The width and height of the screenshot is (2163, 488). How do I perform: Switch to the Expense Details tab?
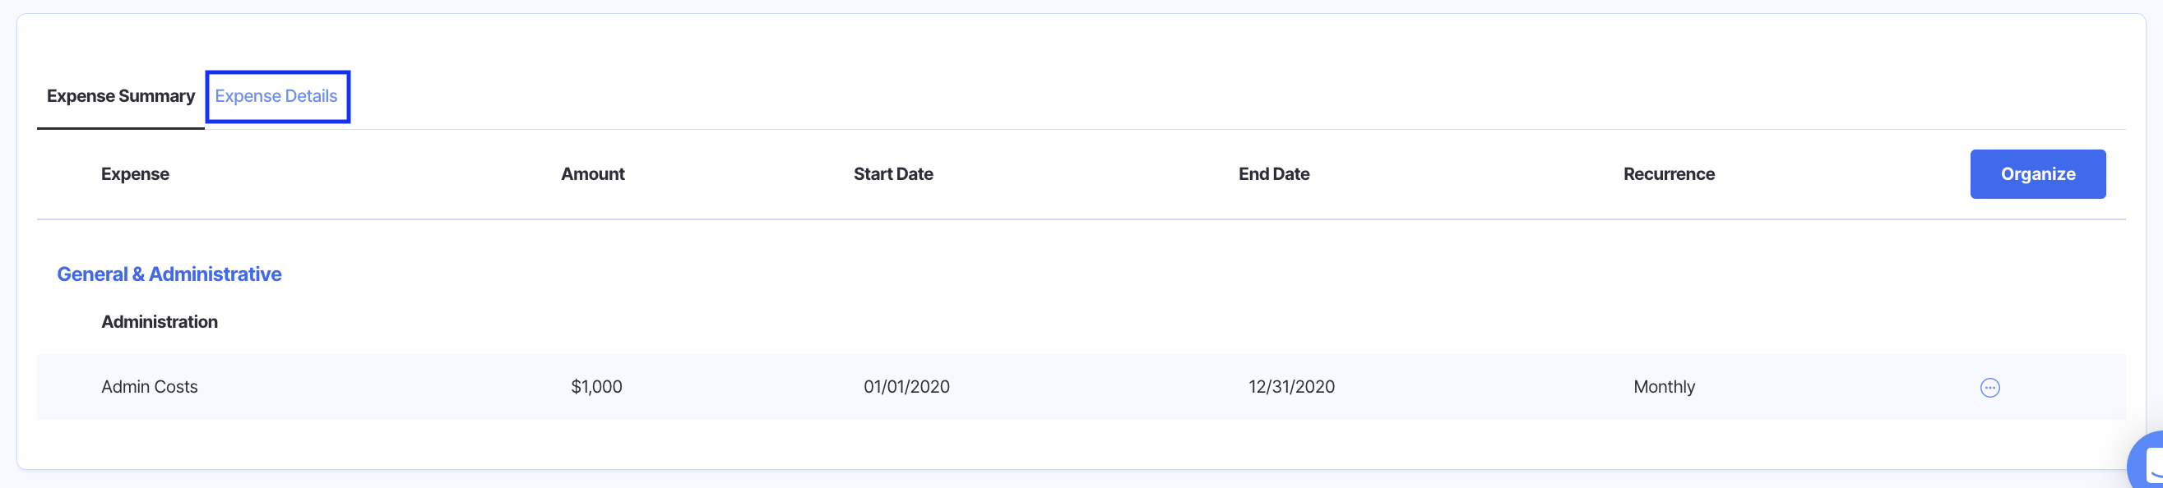(x=276, y=96)
